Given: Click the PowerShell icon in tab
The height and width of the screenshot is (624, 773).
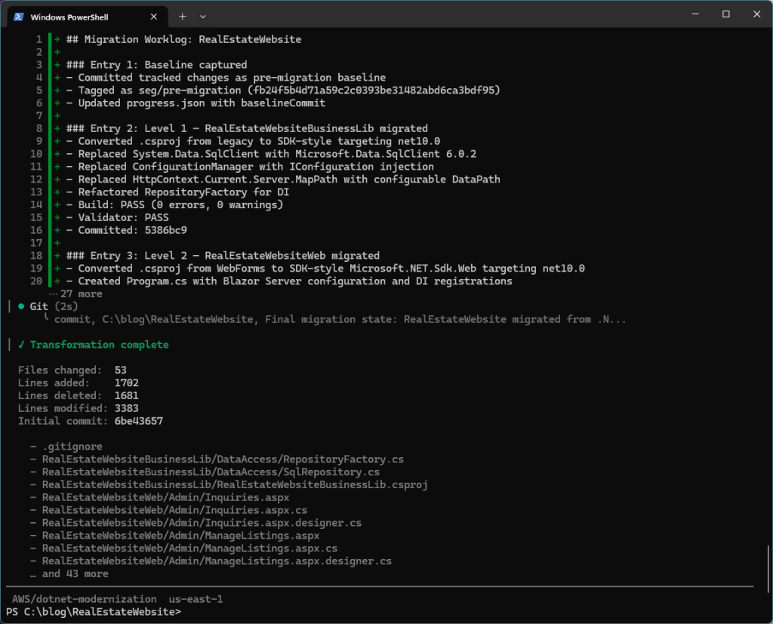Looking at the screenshot, I should 19,17.
